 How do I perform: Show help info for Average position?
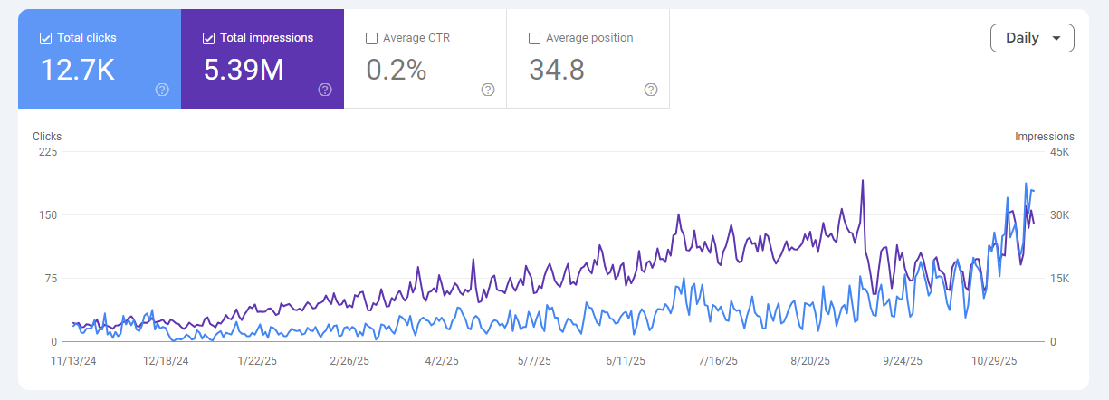point(651,90)
